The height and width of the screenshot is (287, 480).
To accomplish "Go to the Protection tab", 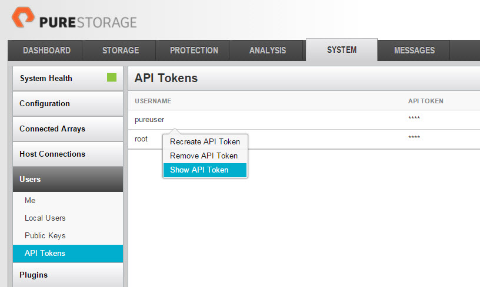I will point(193,50).
